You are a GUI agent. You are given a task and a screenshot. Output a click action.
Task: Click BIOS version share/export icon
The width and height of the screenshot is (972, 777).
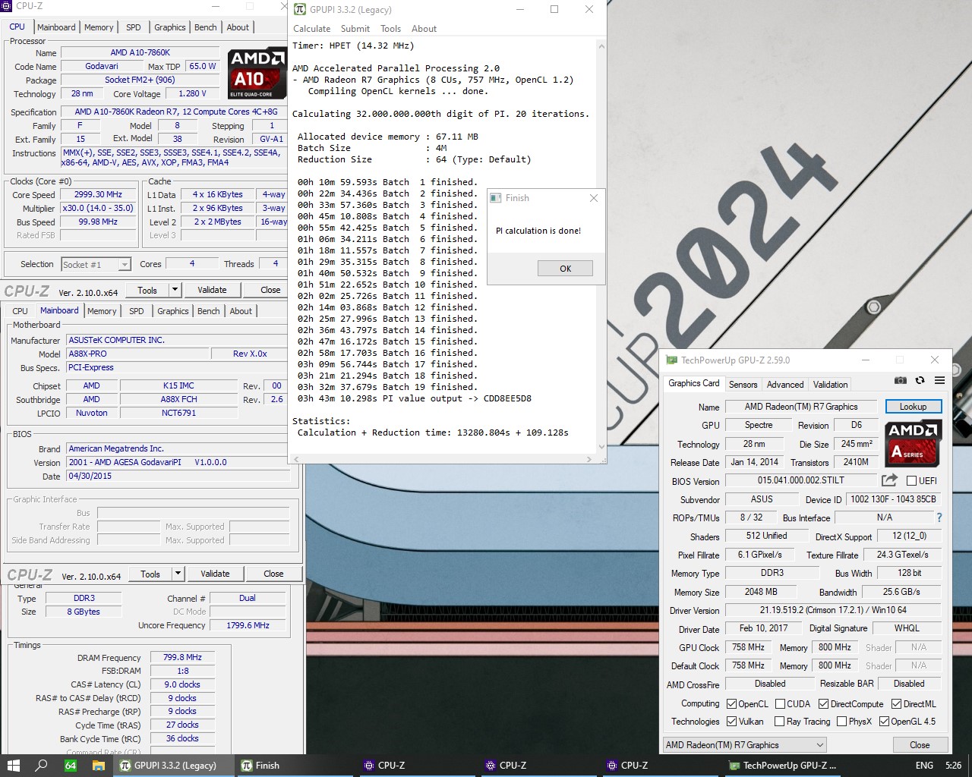click(x=889, y=480)
